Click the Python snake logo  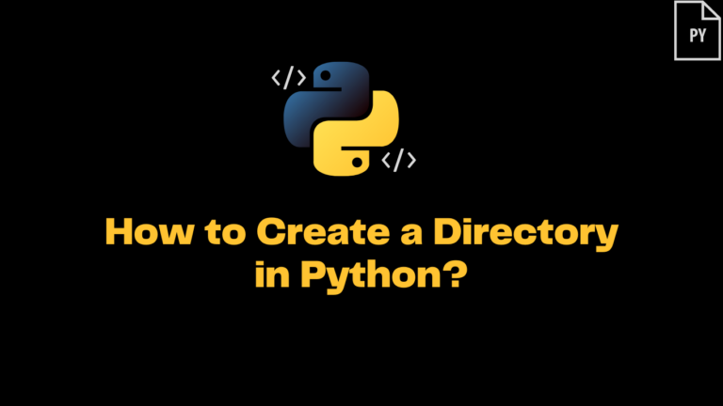(341, 118)
